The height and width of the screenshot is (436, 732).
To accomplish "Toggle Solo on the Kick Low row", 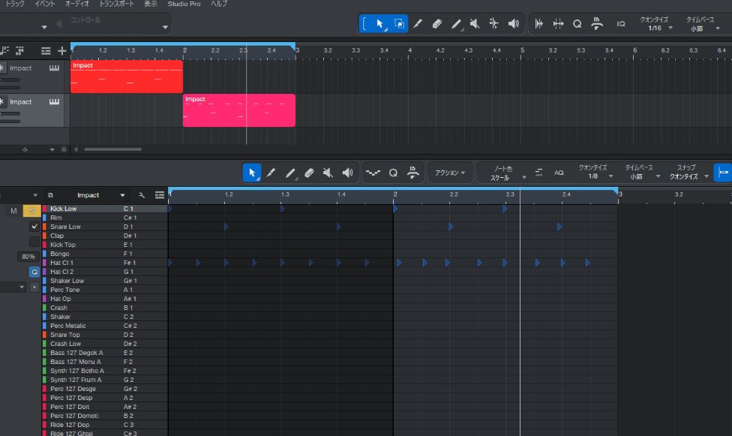I will tap(32, 211).
